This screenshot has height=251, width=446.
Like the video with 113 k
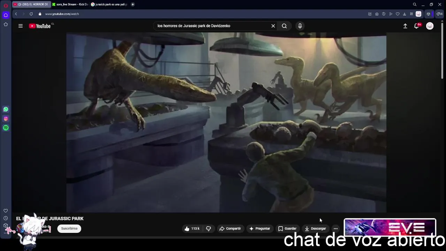coord(192,229)
